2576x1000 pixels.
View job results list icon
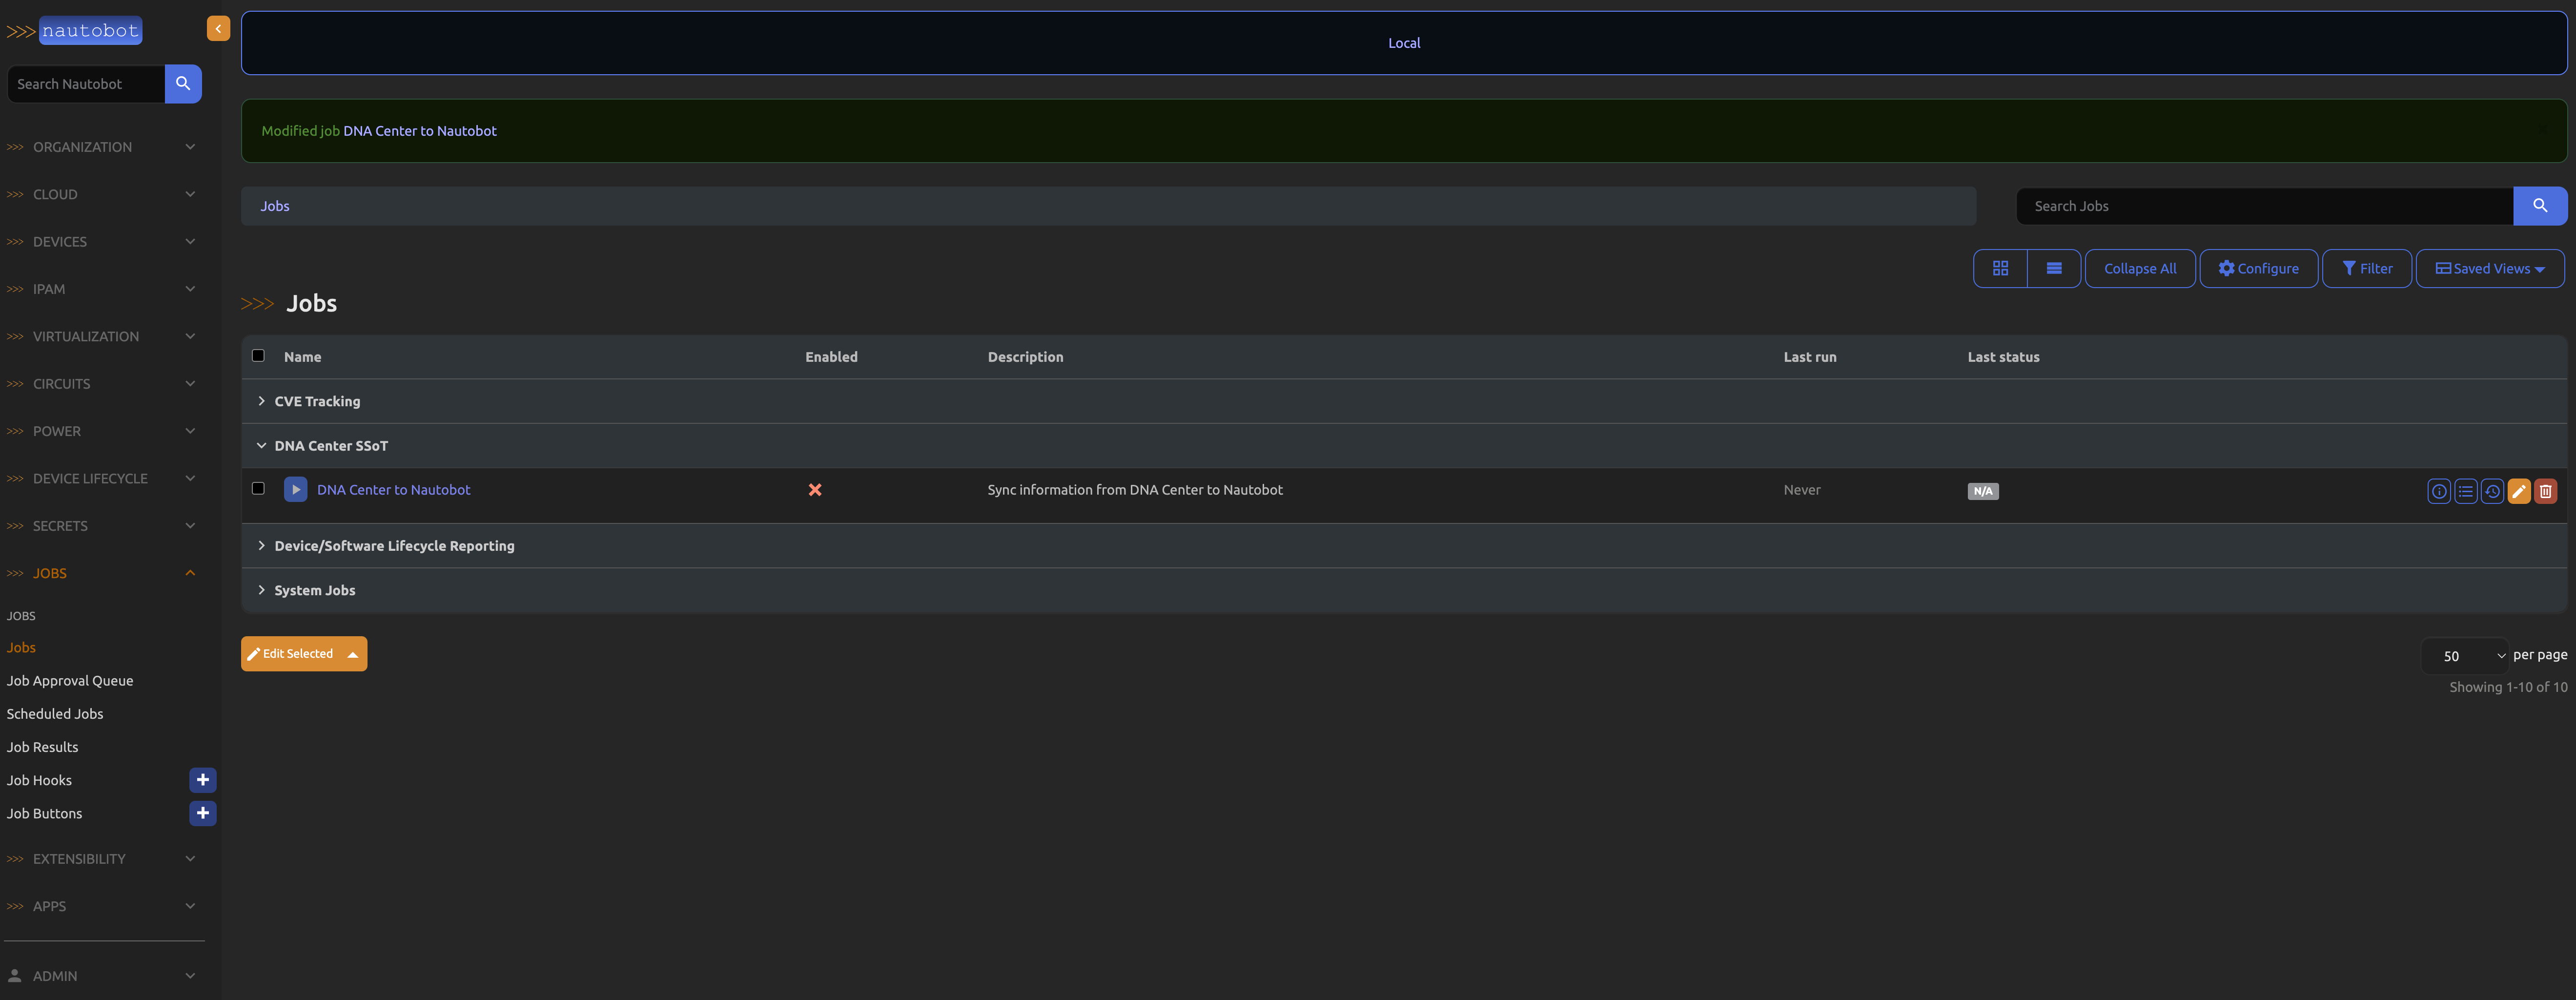(2465, 491)
